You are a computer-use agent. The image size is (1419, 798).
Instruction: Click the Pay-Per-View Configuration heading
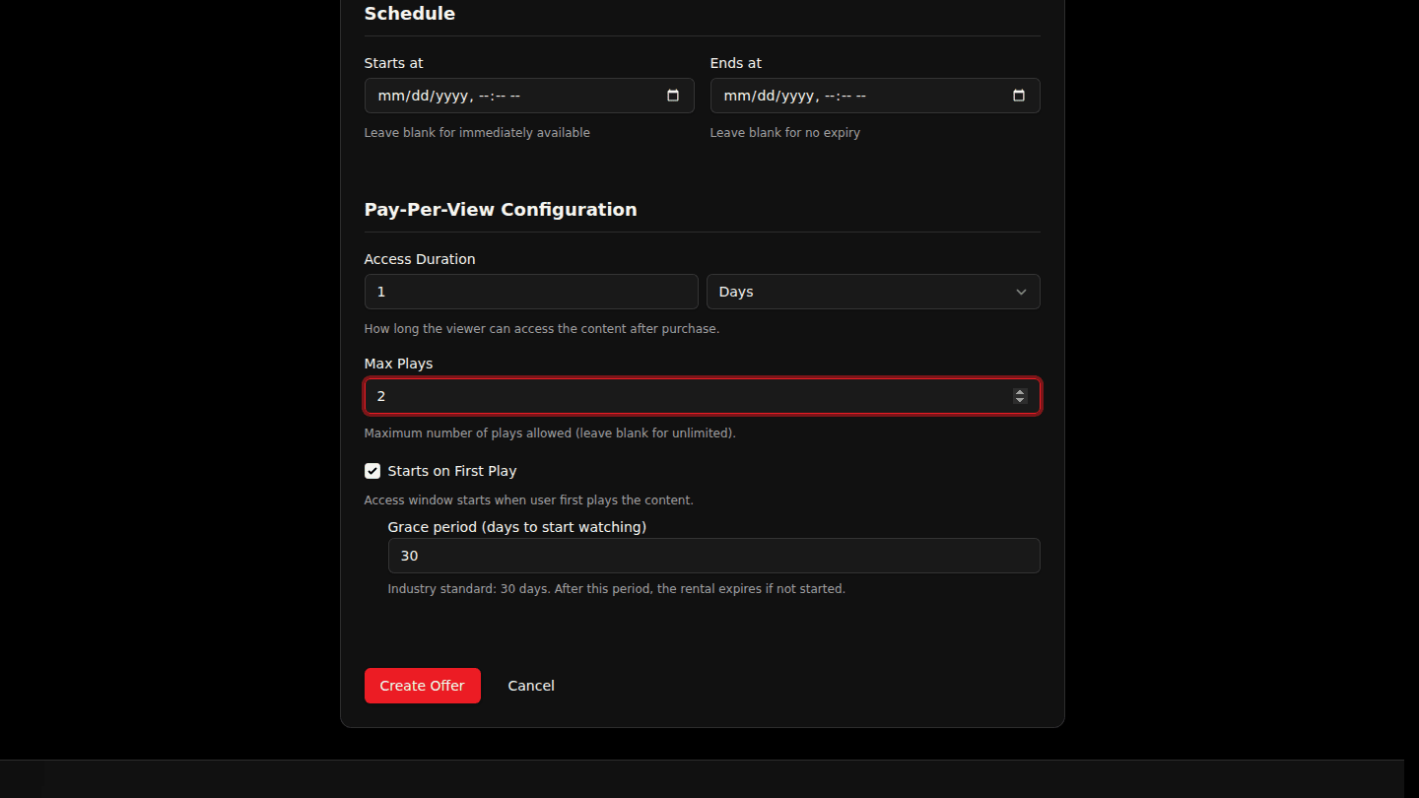501,209
